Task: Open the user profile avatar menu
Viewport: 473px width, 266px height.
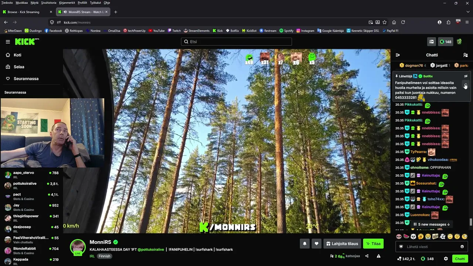Action: [x=459, y=42]
